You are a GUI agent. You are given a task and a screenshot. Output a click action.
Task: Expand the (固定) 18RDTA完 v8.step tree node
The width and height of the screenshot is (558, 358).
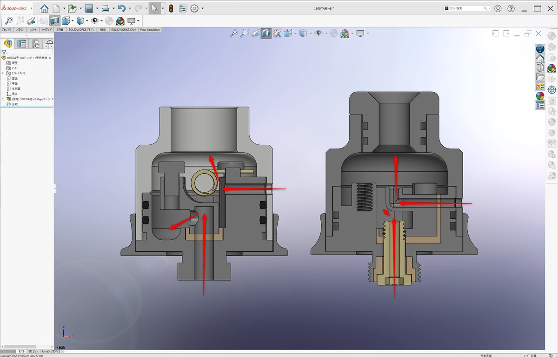pyautogui.click(x=3, y=99)
